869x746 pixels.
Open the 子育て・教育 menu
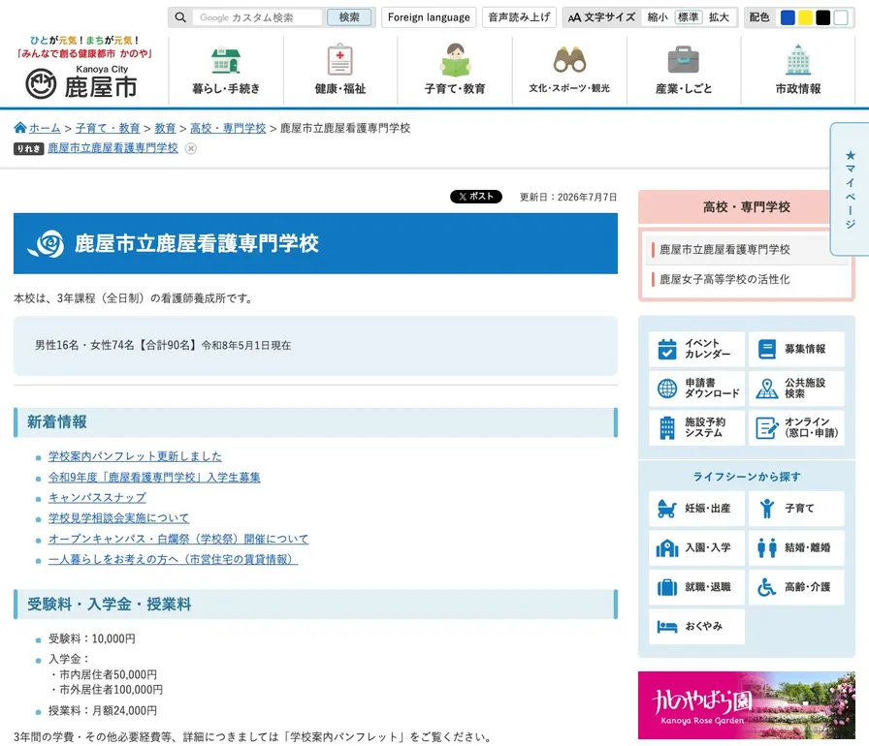coord(455,71)
